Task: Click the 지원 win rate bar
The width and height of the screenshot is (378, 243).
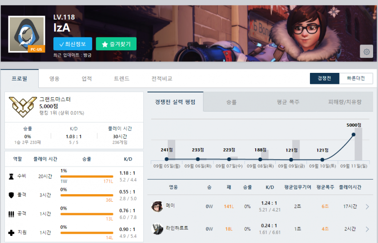Action: click(x=87, y=233)
